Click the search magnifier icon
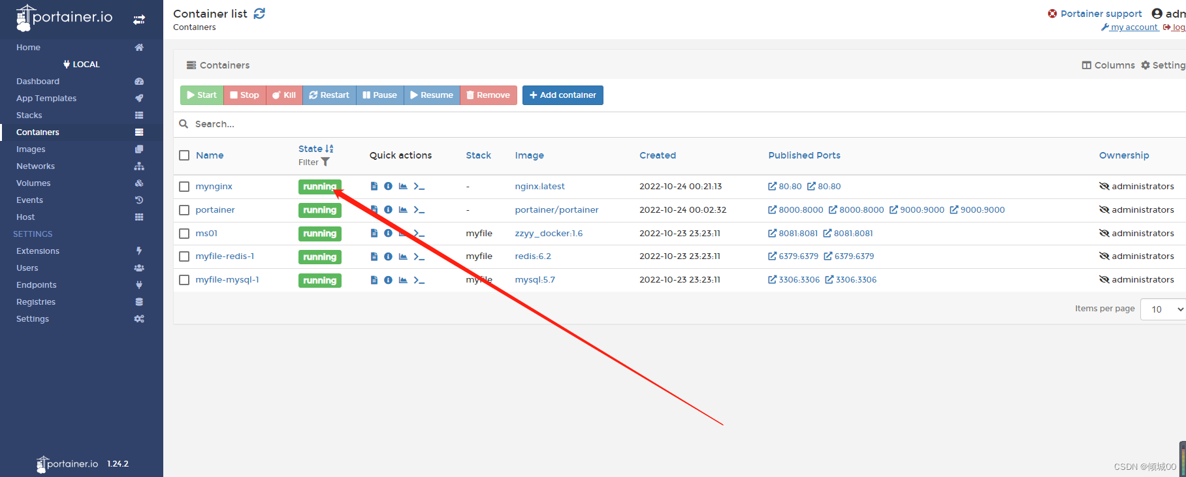 (x=184, y=124)
